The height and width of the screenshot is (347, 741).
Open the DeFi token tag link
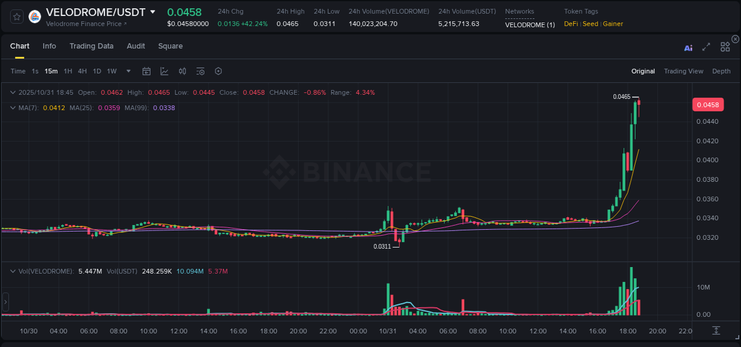tap(570, 24)
